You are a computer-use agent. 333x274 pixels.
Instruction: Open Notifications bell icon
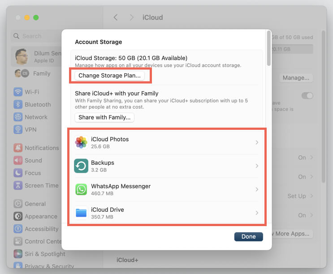[18, 148]
